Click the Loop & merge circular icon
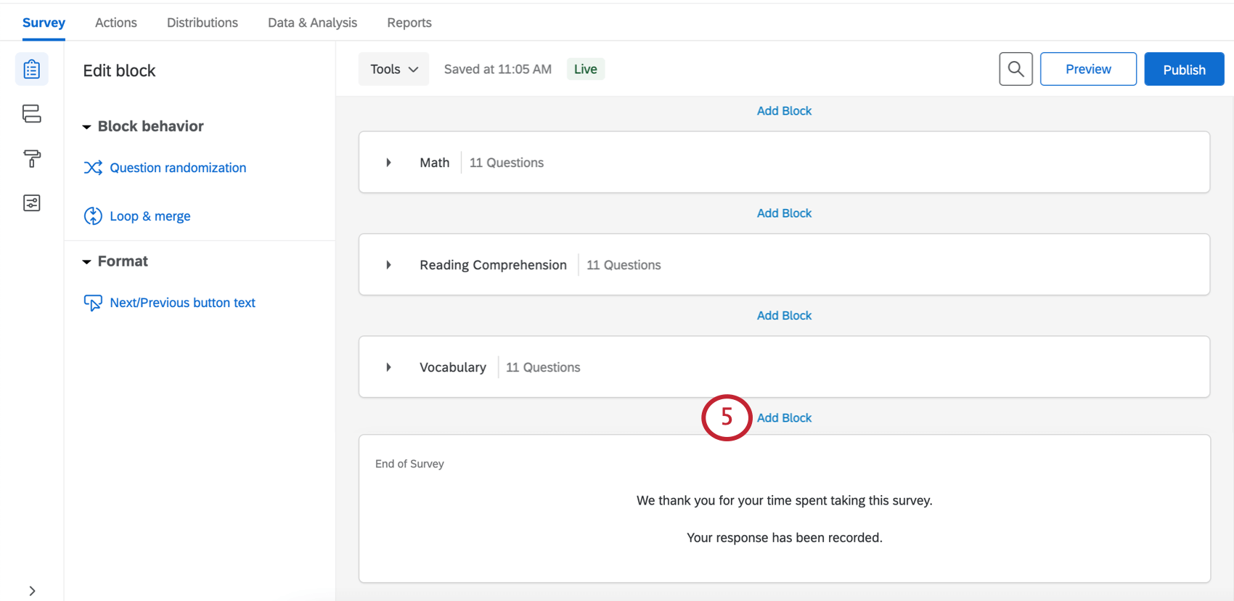Screen dimensions: 1234x601 point(93,216)
